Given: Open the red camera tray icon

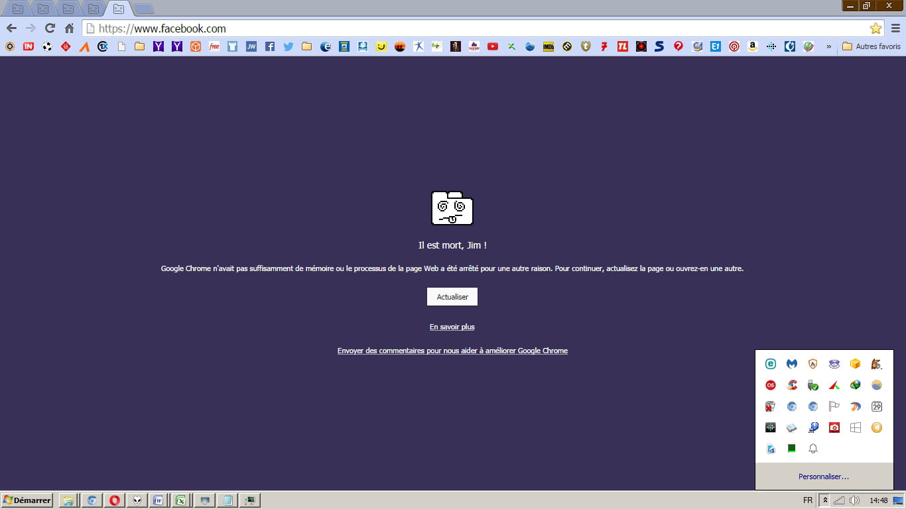Looking at the screenshot, I should pos(834,427).
